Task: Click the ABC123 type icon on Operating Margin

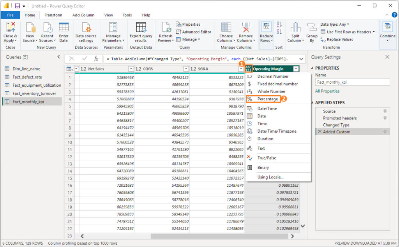Action: click(x=248, y=68)
